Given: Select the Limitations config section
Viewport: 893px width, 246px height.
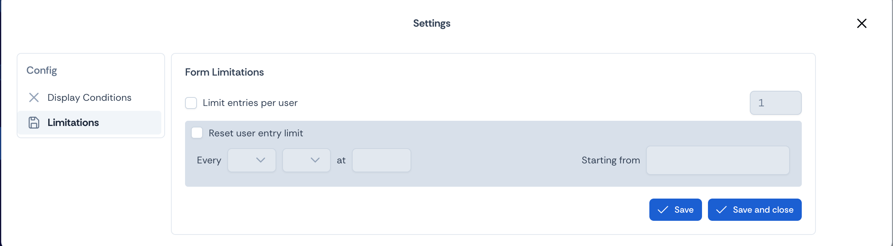Looking at the screenshot, I should coord(89,123).
